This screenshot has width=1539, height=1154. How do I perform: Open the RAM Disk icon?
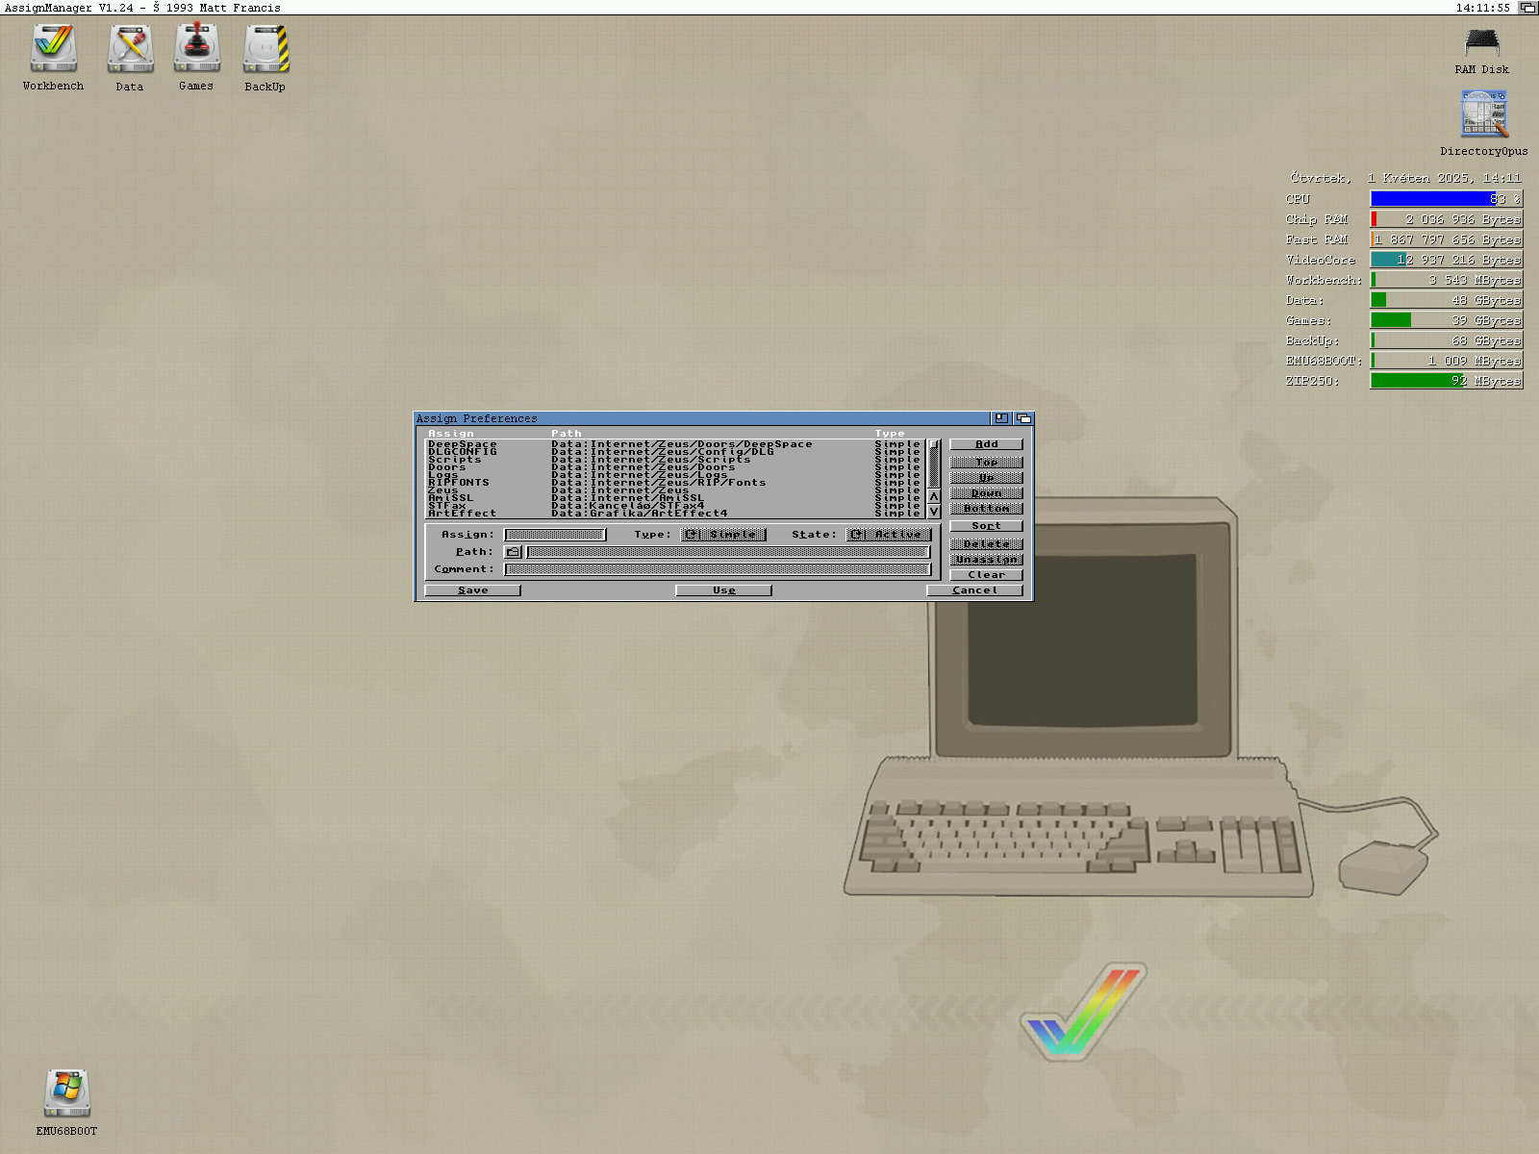[x=1481, y=44]
